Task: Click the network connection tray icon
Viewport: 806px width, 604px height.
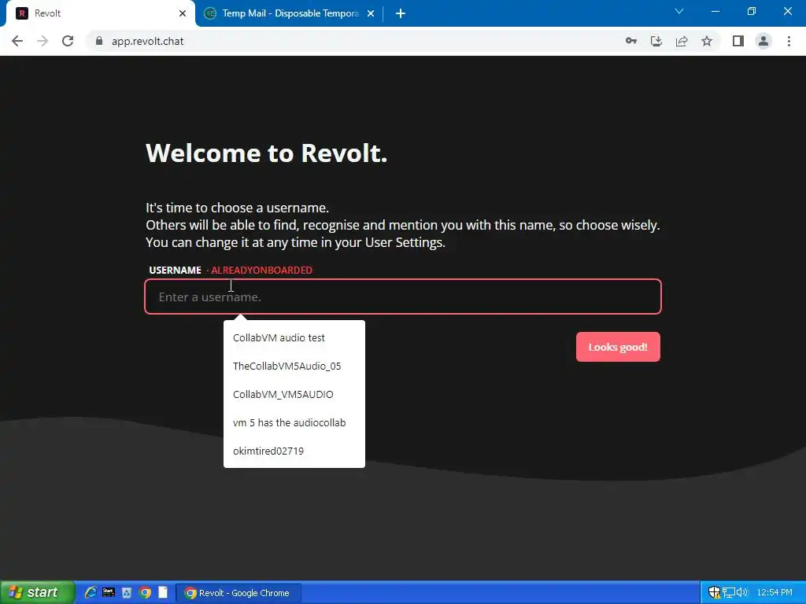Action: tap(728, 592)
